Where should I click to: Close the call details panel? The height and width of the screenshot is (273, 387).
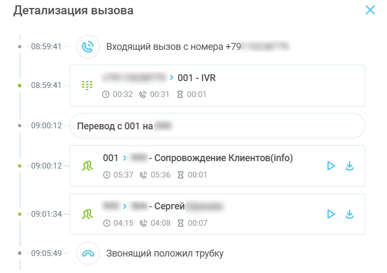coord(370,10)
